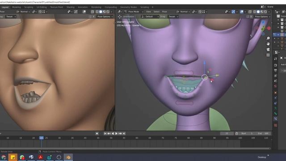This screenshot has height=161, width=286.
Task: Select solid shading in left viewport
Action: pyautogui.click(x=101, y=12)
